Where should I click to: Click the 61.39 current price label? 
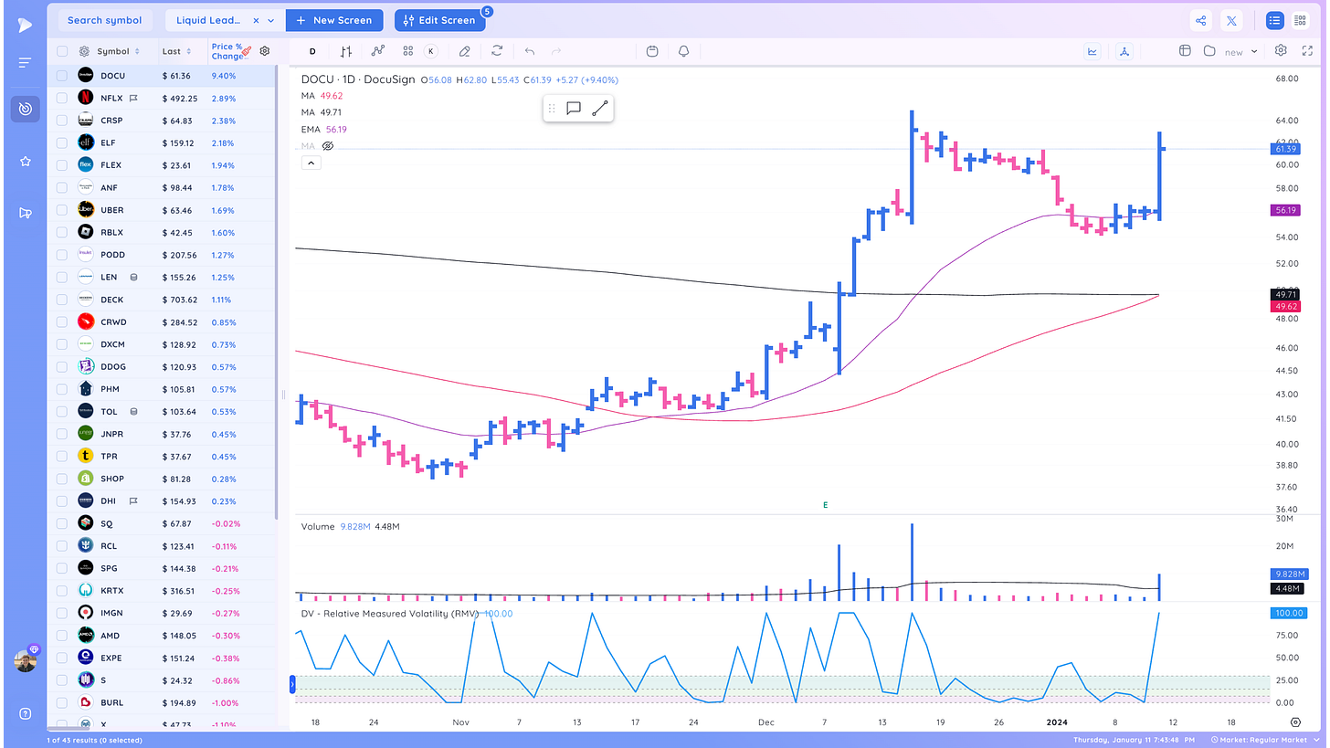click(x=1287, y=149)
